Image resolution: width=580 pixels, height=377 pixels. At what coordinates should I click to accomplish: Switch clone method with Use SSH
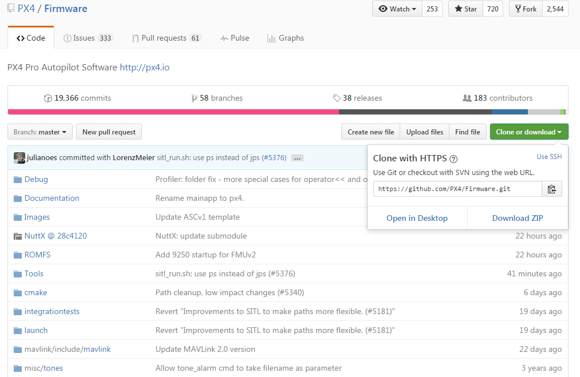click(x=549, y=157)
